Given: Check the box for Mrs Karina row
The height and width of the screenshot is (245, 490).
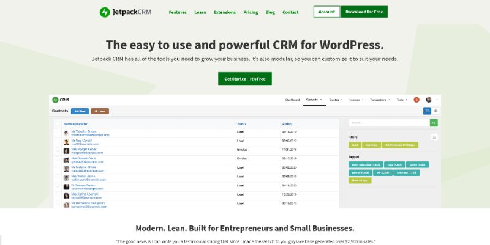Looking at the screenshot, I should pyautogui.click(x=58, y=194).
